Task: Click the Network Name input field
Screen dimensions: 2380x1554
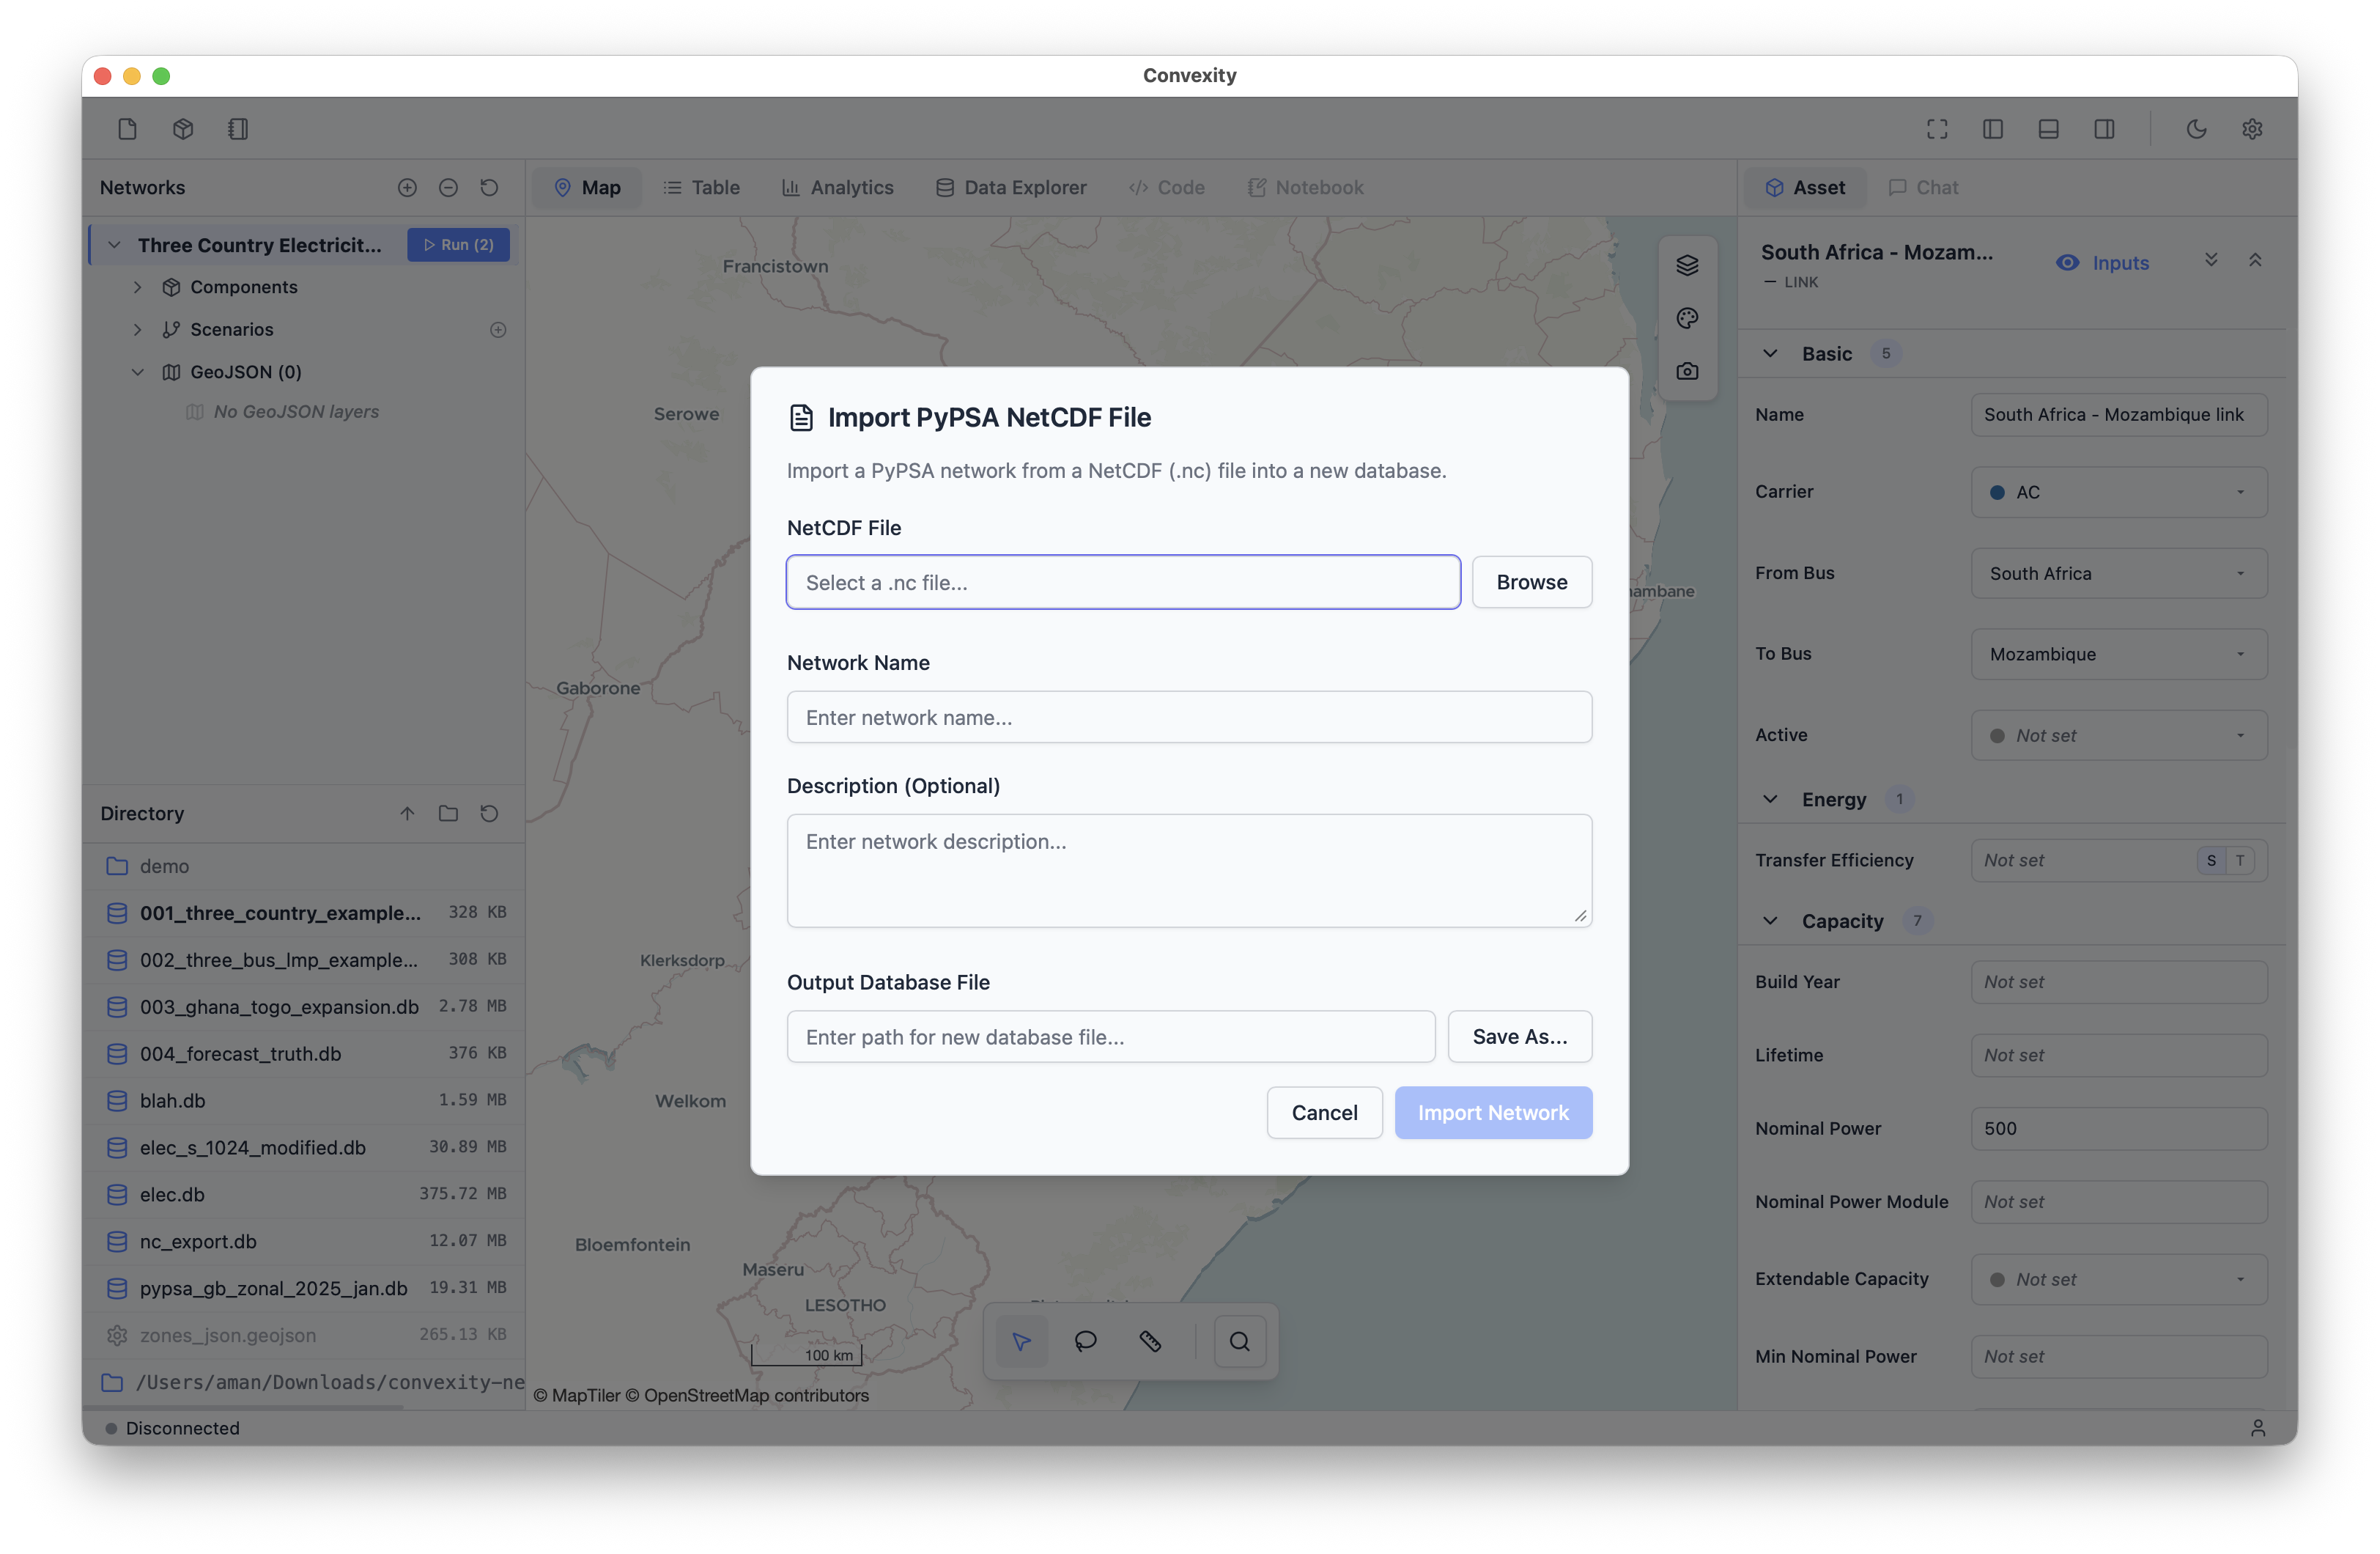Action: [1189, 718]
